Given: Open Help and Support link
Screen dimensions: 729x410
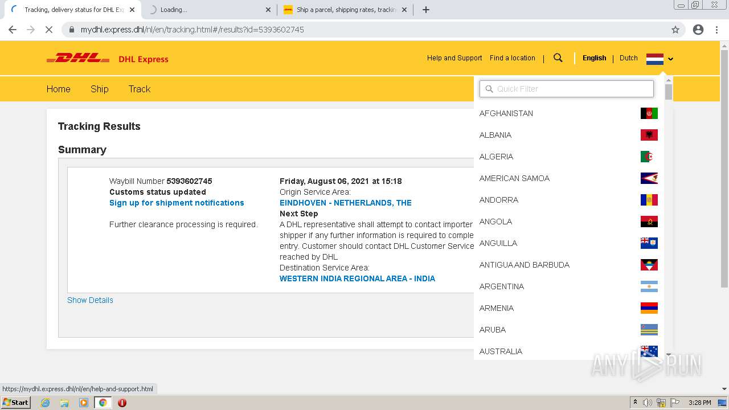Looking at the screenshot, I should (x=454, y=58).
